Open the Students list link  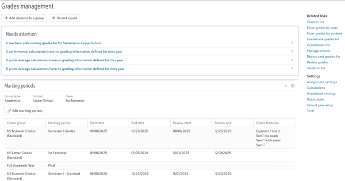tap(316, 68)
